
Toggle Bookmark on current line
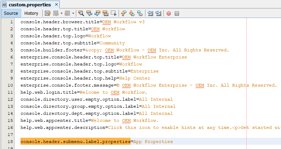tap(140, 13)
